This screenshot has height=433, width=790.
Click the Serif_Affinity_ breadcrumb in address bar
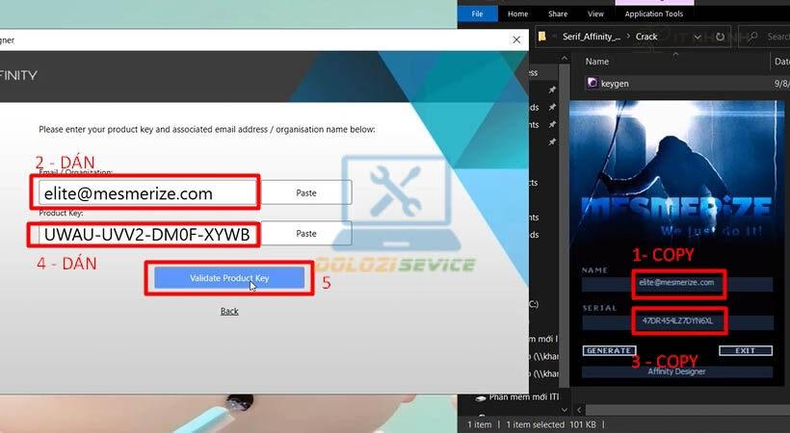pyautogui.click(x=591, y=37)
